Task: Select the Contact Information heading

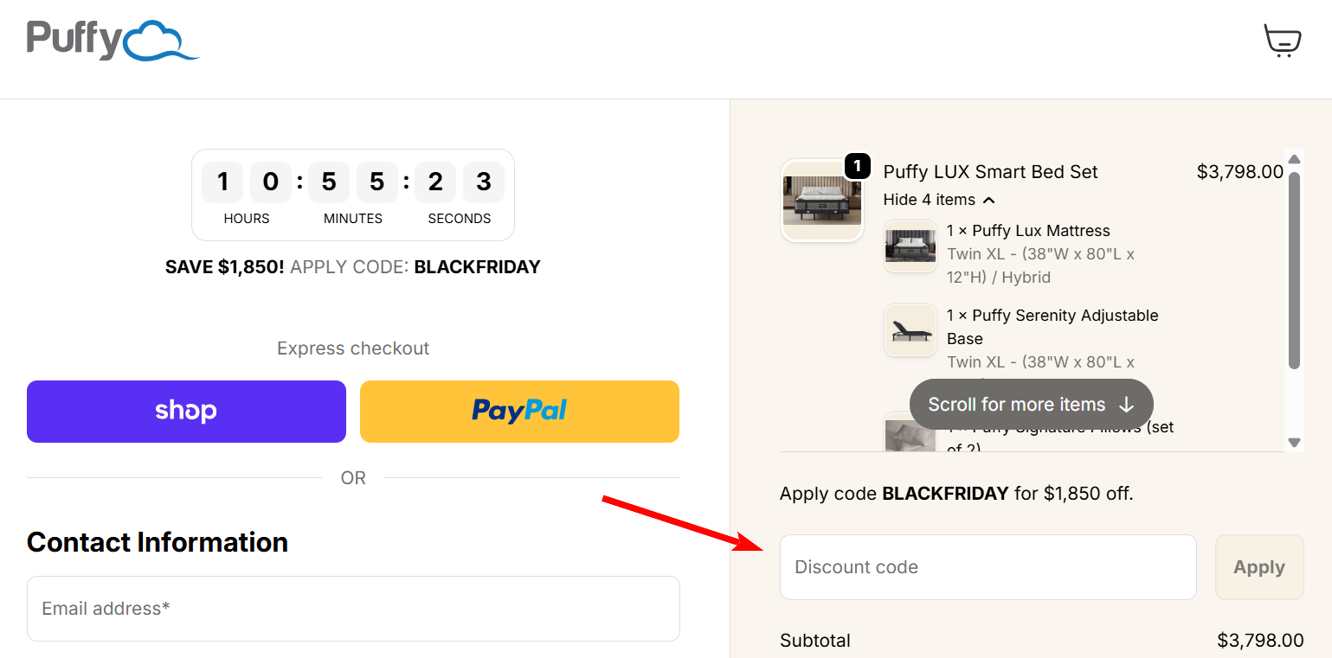Action: (158, 542)
